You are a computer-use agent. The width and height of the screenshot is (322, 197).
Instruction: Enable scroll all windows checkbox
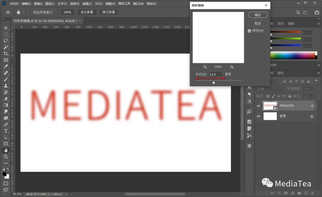tap(30, 12)
